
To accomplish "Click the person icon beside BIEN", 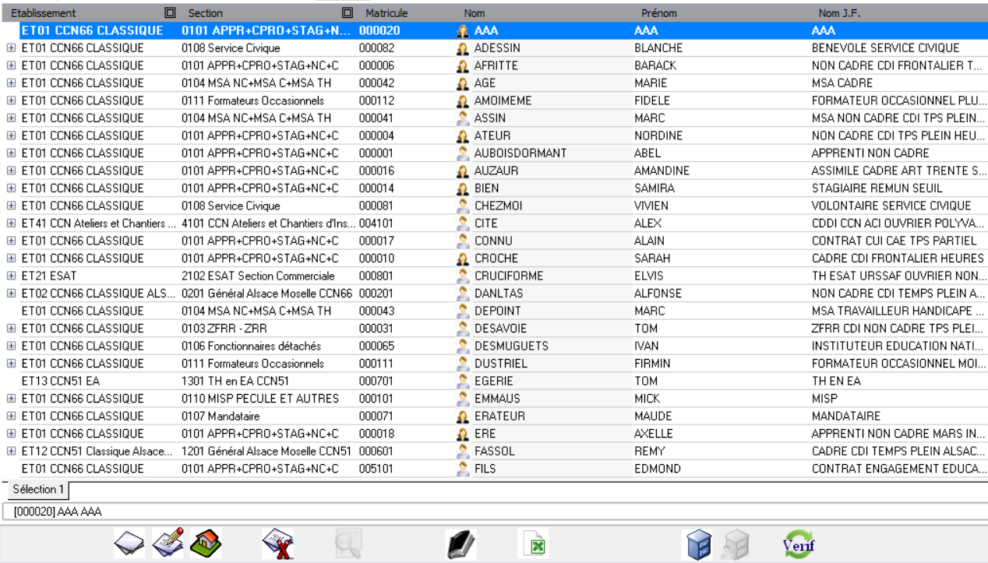I will 463,188.
